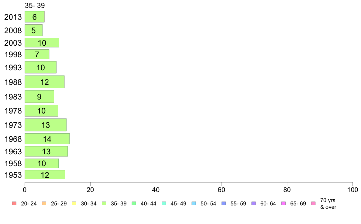Click the 20-24 legend swatch
361x224 pixels.
click(14, 204)
